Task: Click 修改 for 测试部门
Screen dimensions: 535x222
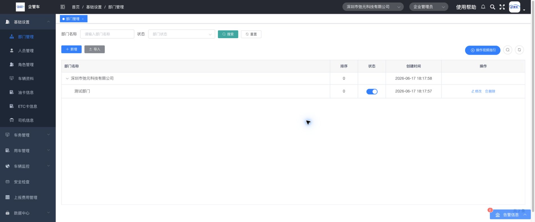Action: [x=476, y=91]
